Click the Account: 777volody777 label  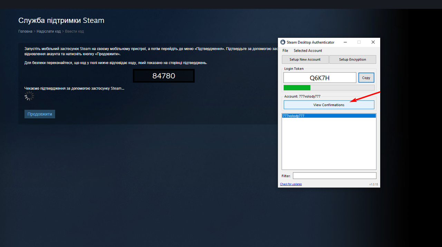point(302,96)
